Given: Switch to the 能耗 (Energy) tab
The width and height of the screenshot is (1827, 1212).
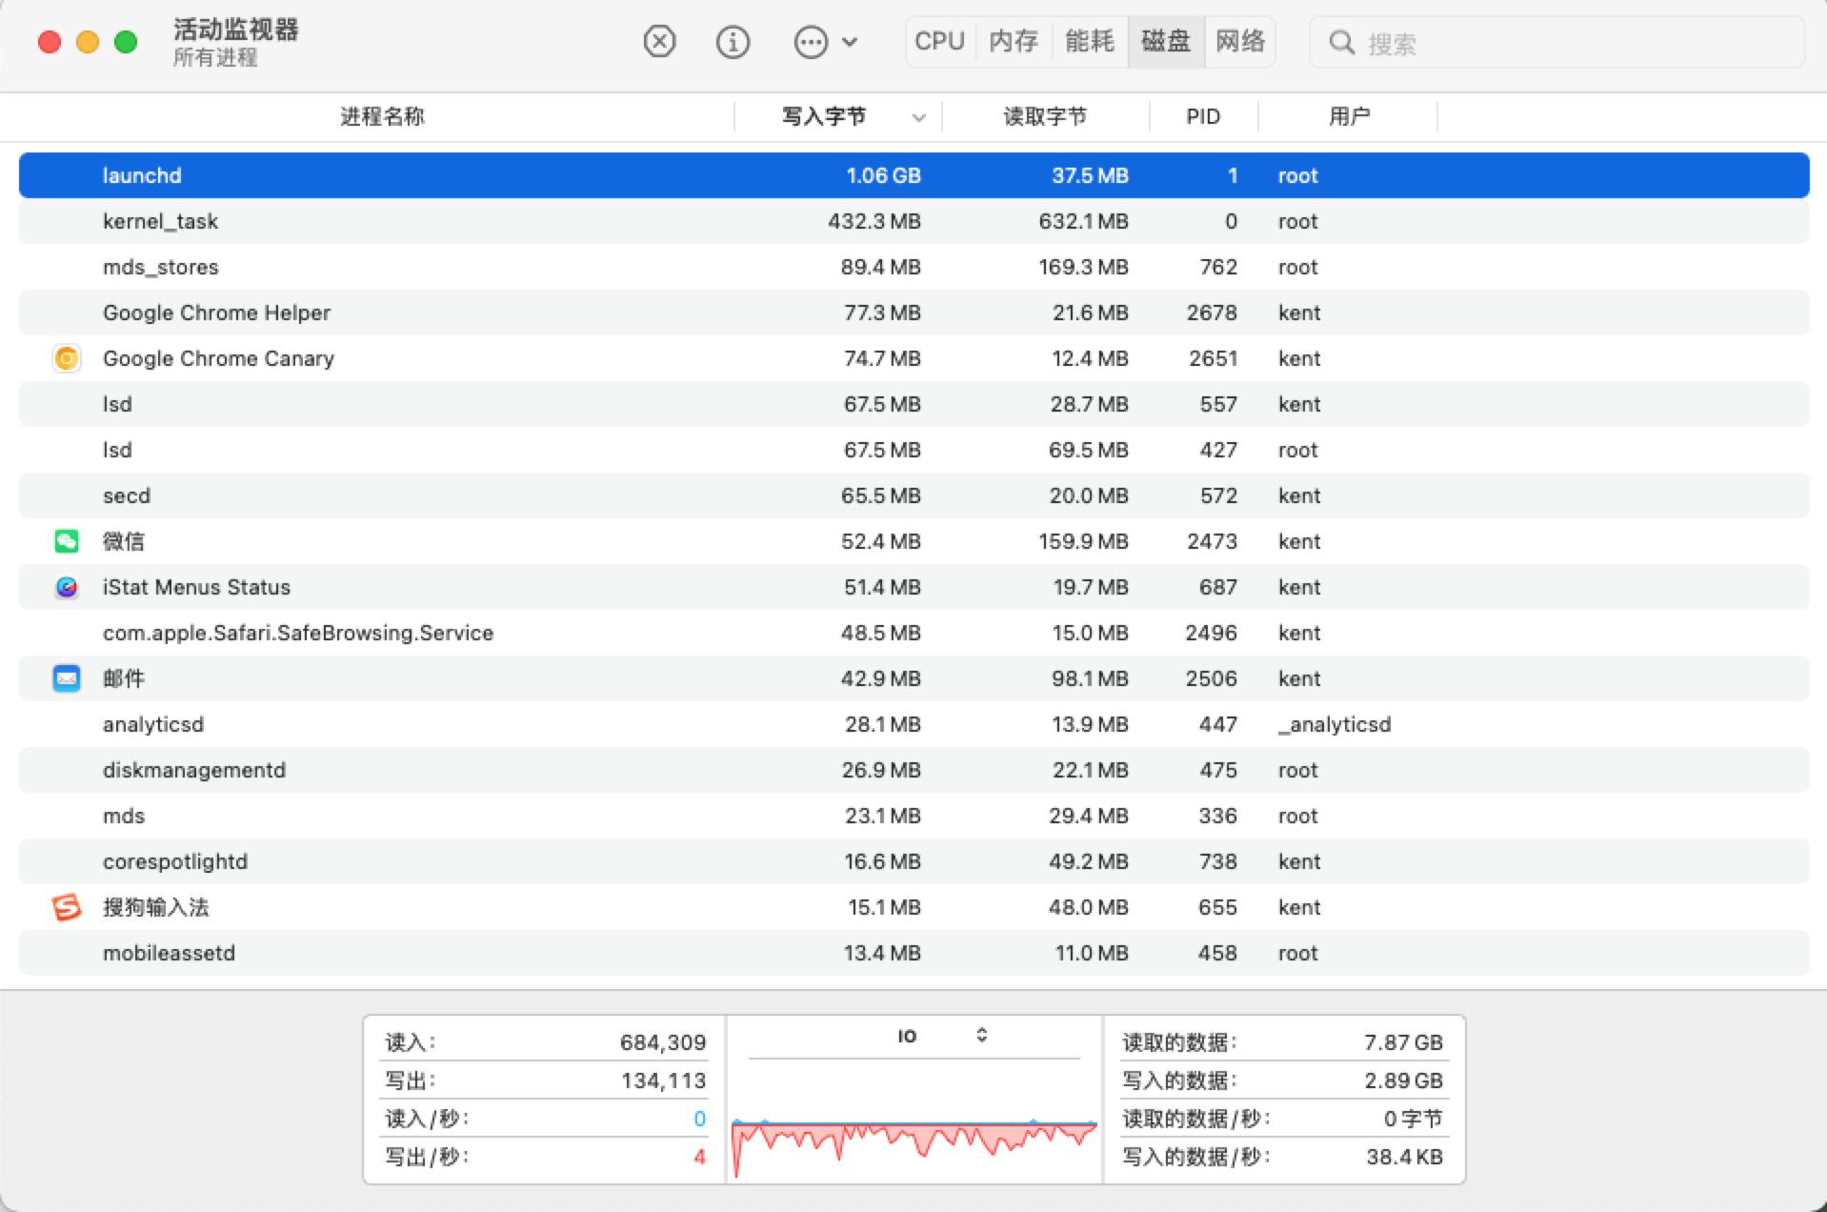Looking at the screenshot, I should tap(1090, 41).
